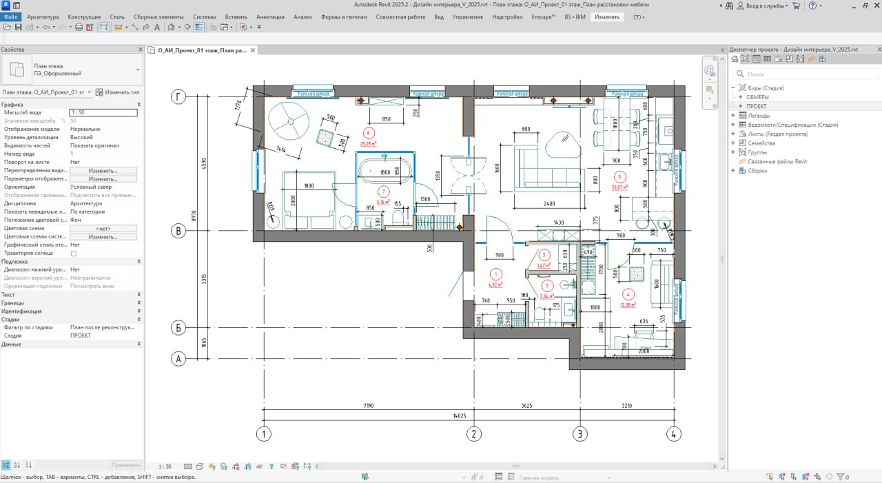Image resolution: width=882 pixels, height=483 pixels.
Task: Activate the Measure tool icon
Action: click(x=136, y=26)
